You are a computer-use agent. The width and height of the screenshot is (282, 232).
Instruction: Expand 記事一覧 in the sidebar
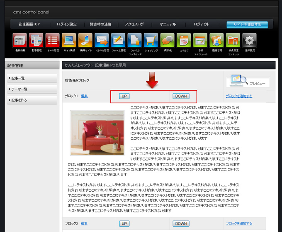32,78
